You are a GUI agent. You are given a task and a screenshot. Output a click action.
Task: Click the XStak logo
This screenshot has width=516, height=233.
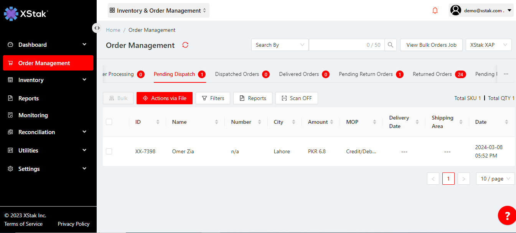[26, 13]
